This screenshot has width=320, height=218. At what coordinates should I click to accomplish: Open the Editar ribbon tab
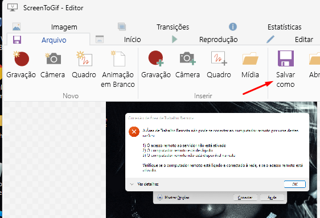290,39
